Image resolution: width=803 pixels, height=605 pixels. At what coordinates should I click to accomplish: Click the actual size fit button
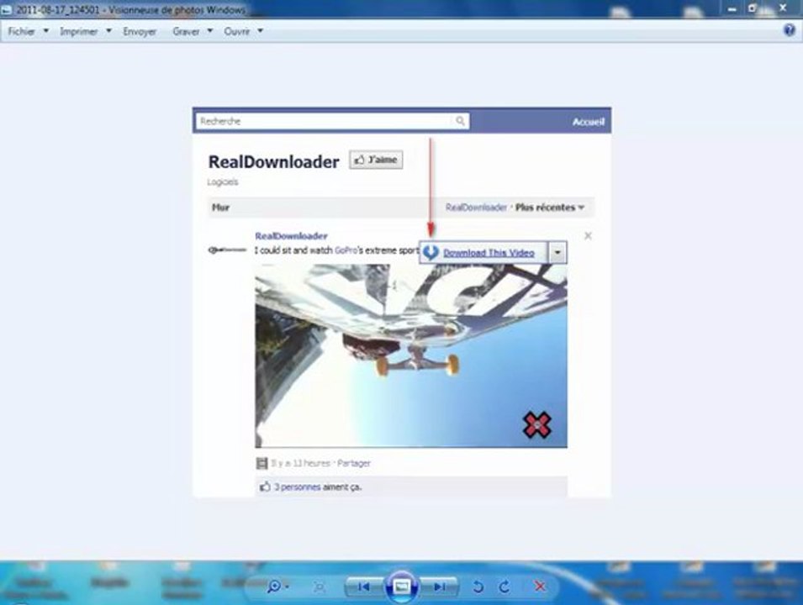[x=319, y=587]
